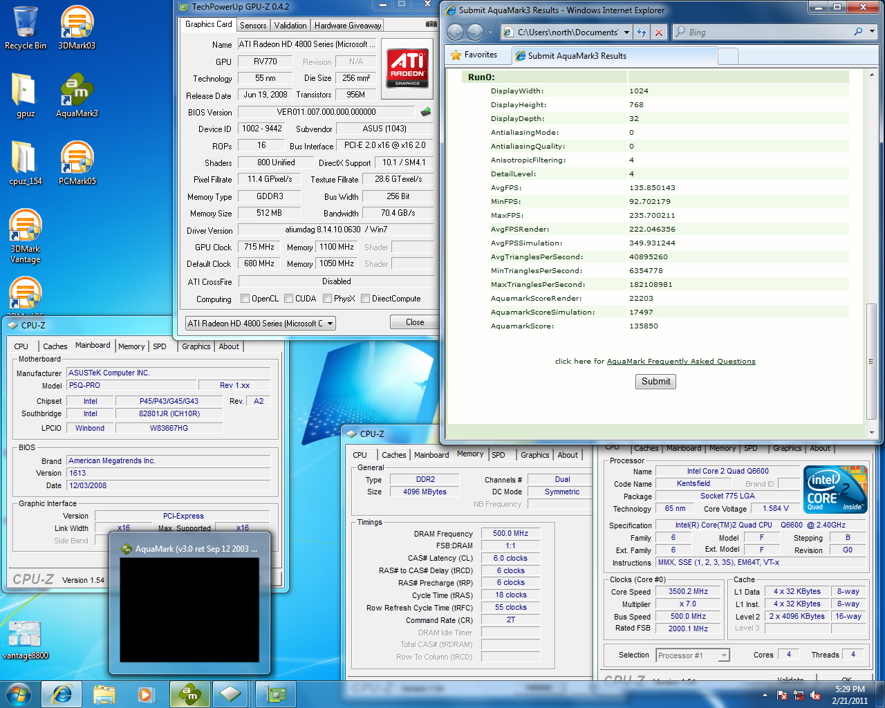The height and width of the screenshot is (708, 885).
Task: Click the AquaMark window preview thumbnail
Action: point(189,610)
